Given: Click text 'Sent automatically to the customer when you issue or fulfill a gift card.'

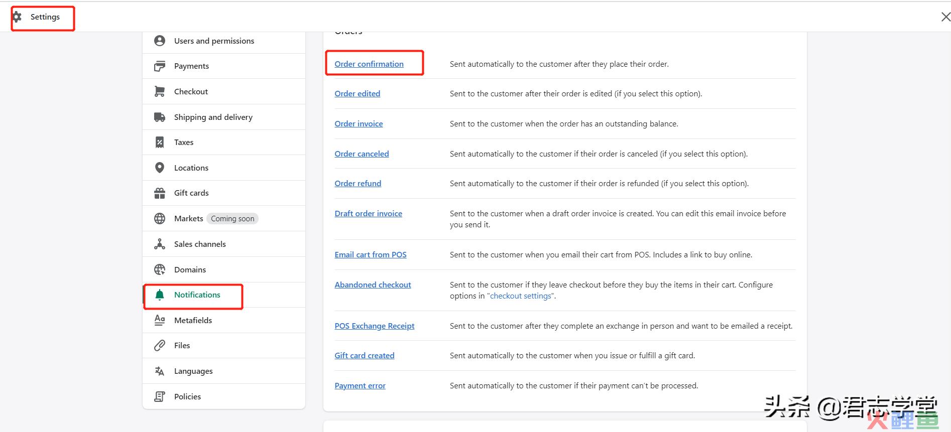Looking at the screenshot, I should tap(572, 355).
